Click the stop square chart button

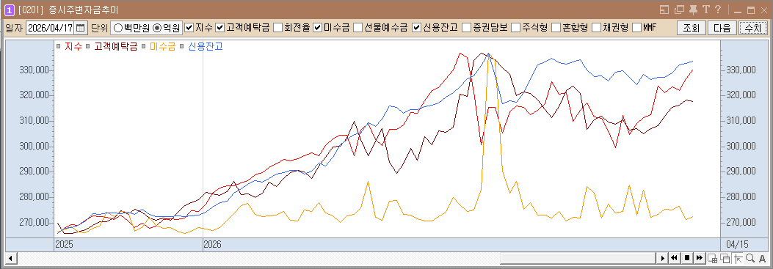(686, 258)
